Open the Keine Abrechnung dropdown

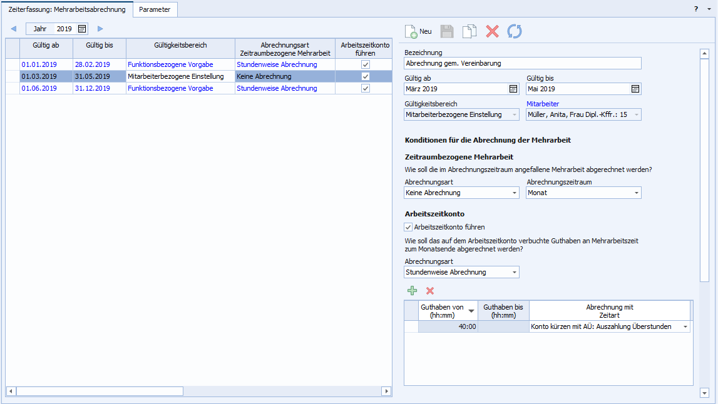515,193
